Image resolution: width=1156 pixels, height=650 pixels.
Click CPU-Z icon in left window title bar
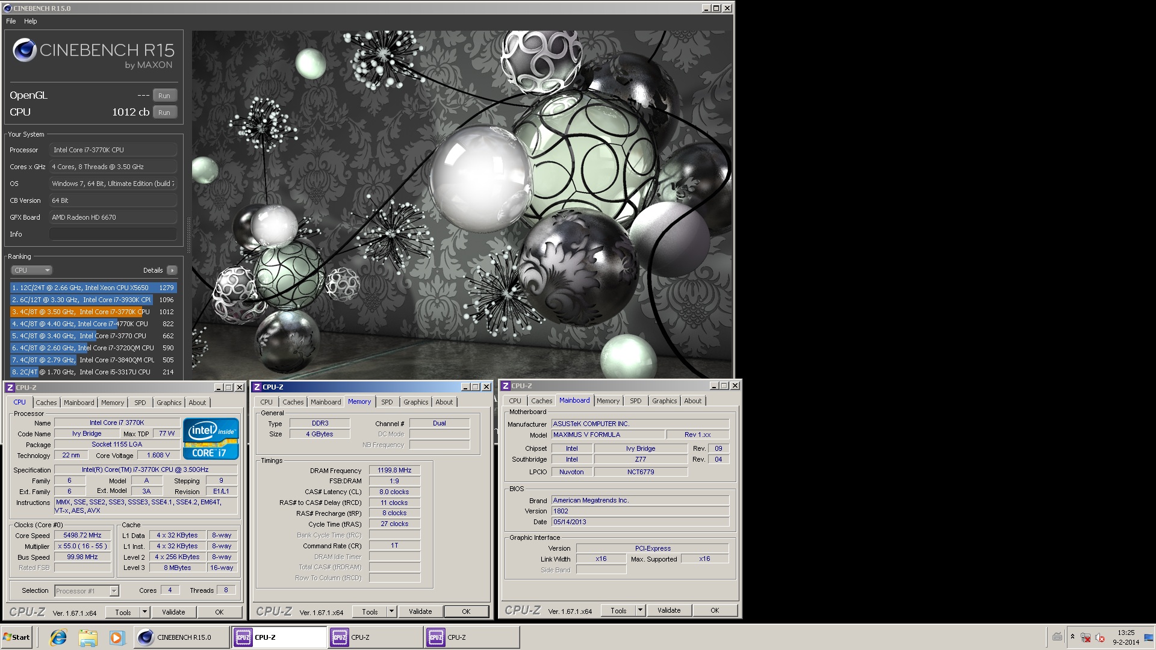10,388
